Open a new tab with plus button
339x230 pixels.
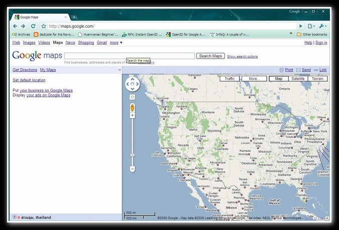click(74, 17)
